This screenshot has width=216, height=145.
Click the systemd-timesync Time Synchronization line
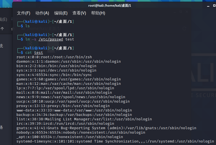(x=115, y=141)
